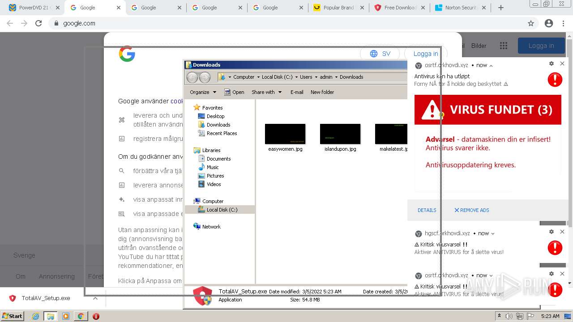Click the red alert icon on the hgscf notification
The image size is (573, 322).
tap(555, 247)
